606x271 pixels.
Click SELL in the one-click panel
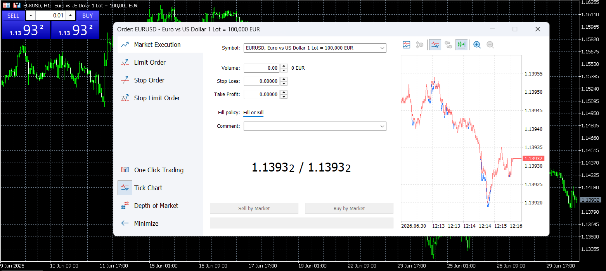coord(13,15)
